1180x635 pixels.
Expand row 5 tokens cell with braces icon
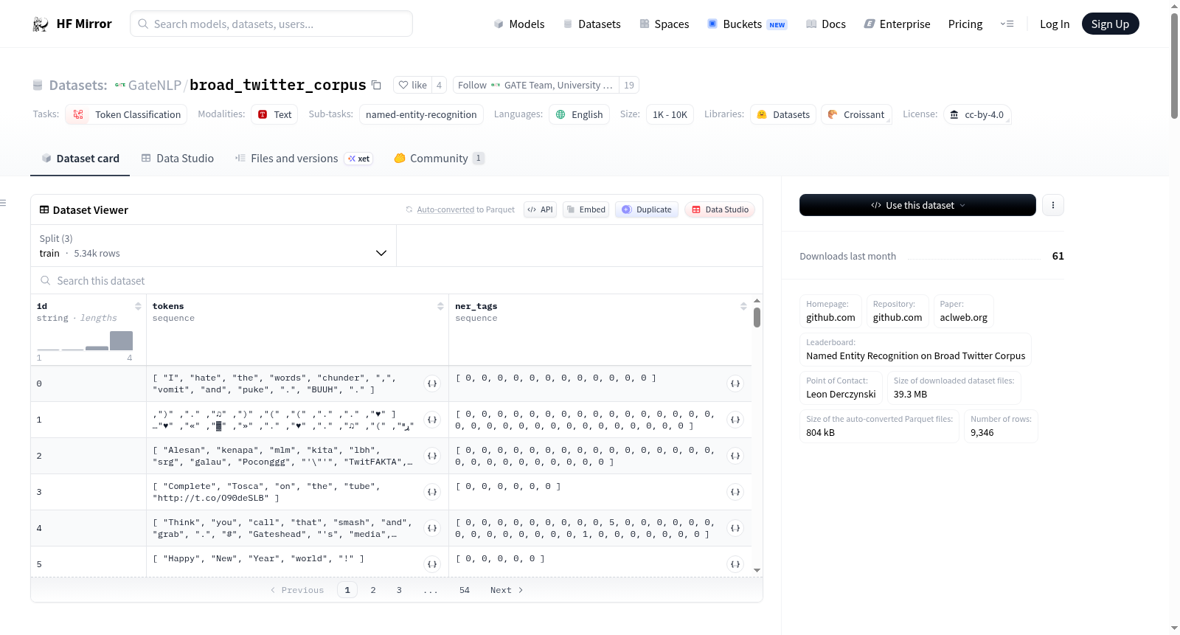(x=433, y=564)
